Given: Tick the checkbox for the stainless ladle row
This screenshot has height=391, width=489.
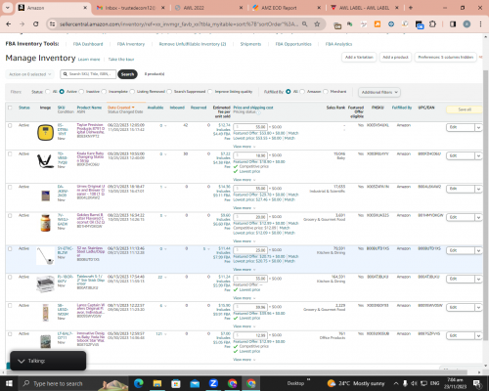Looking at the screenshot, I should pyautogui.click(x=10, y=248).
